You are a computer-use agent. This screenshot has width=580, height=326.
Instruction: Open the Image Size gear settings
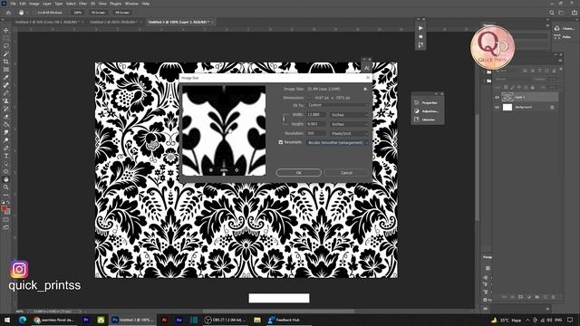click(365, 89)
